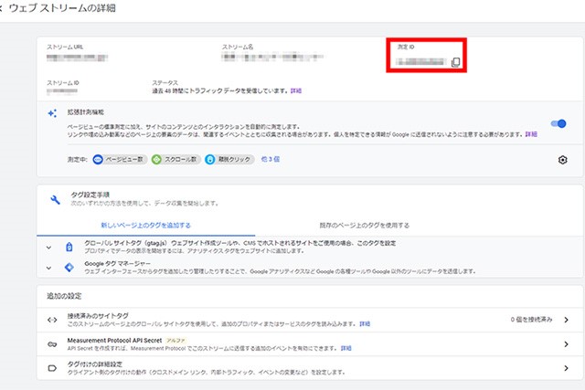
Task: Click the タグ設定手順 heading
Action: [x=90, y=195]
